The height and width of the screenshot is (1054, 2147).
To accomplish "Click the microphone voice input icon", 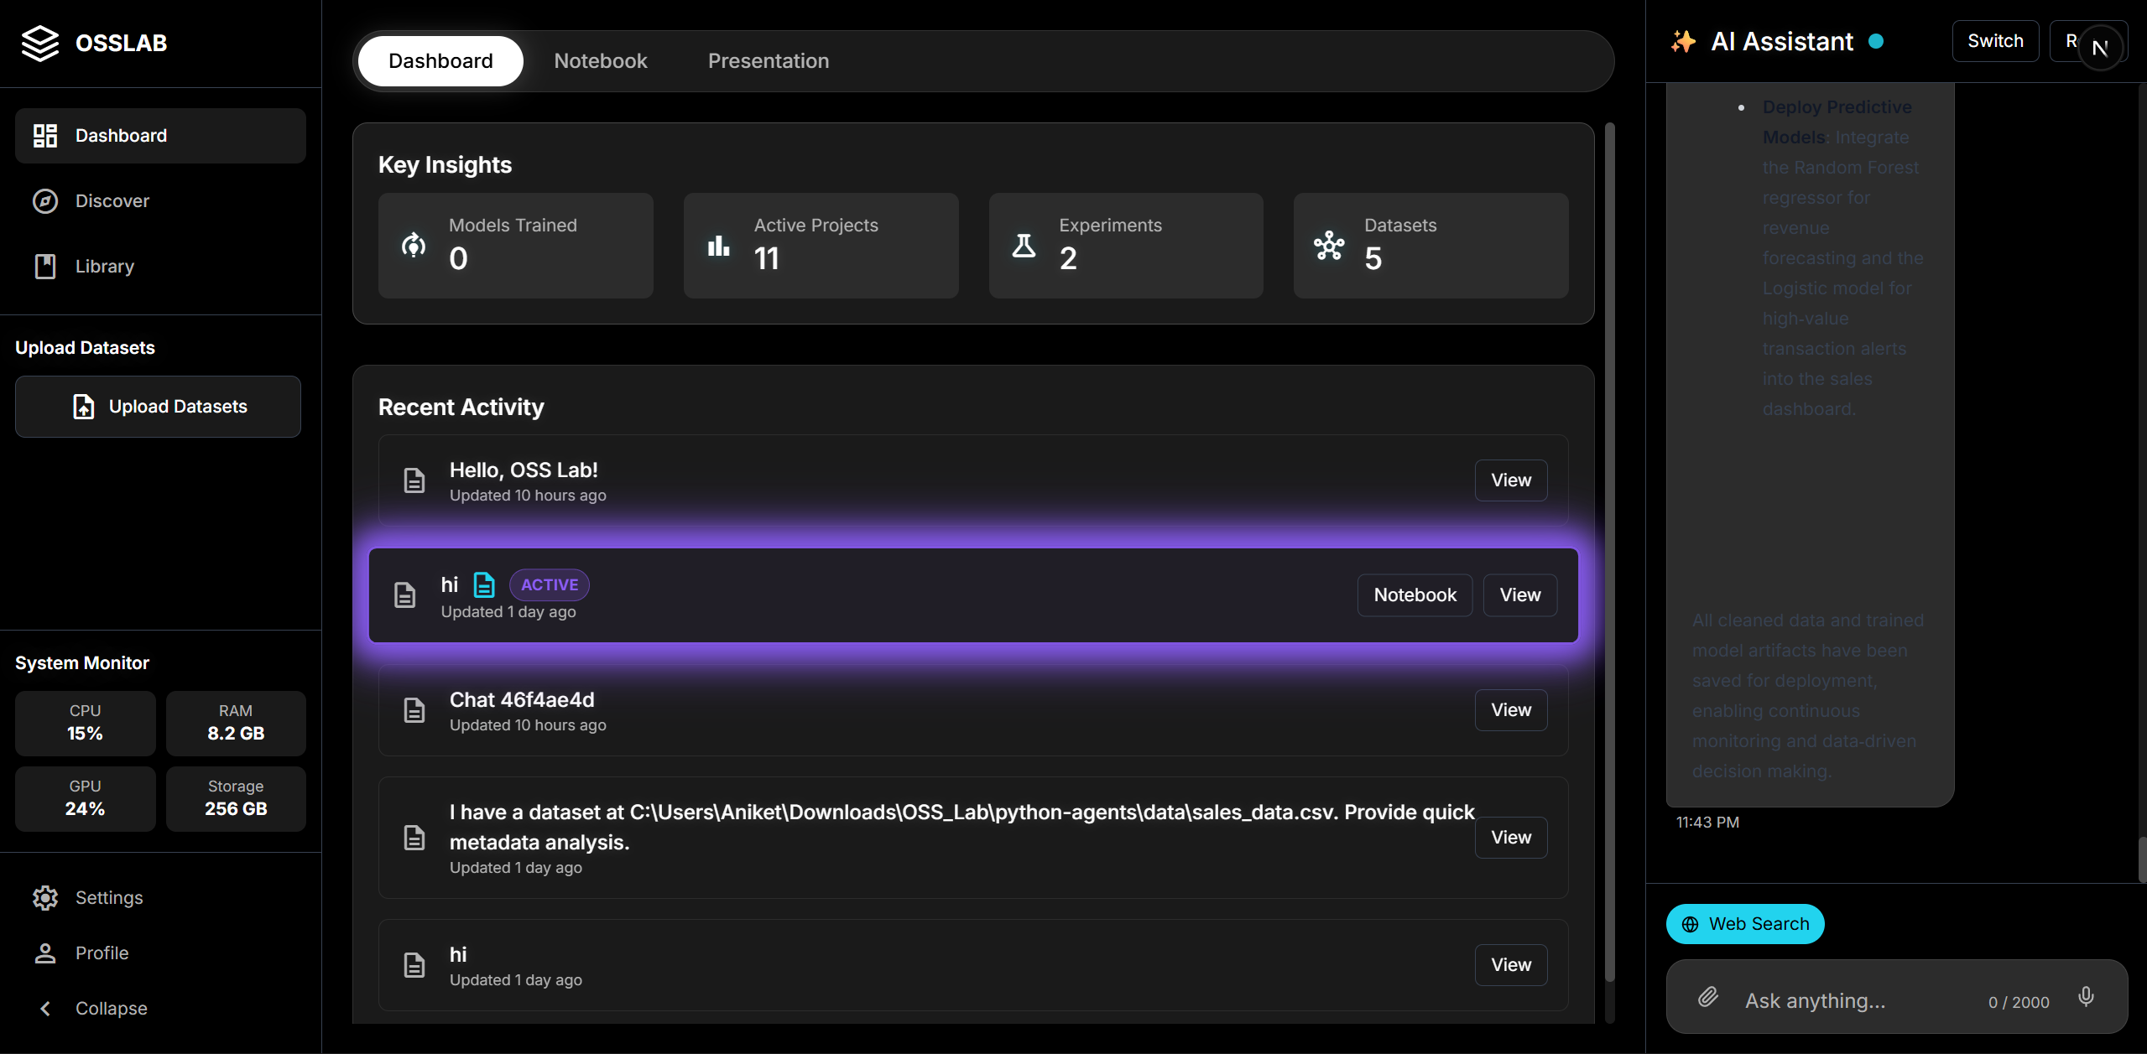I will [x=2086, y=997].
